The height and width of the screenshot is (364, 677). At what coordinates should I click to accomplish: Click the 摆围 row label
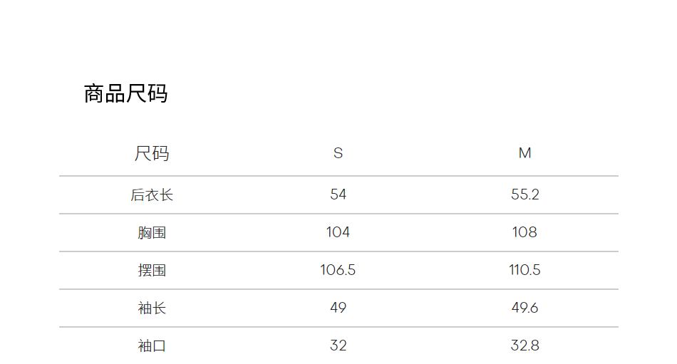coord(152,270)
